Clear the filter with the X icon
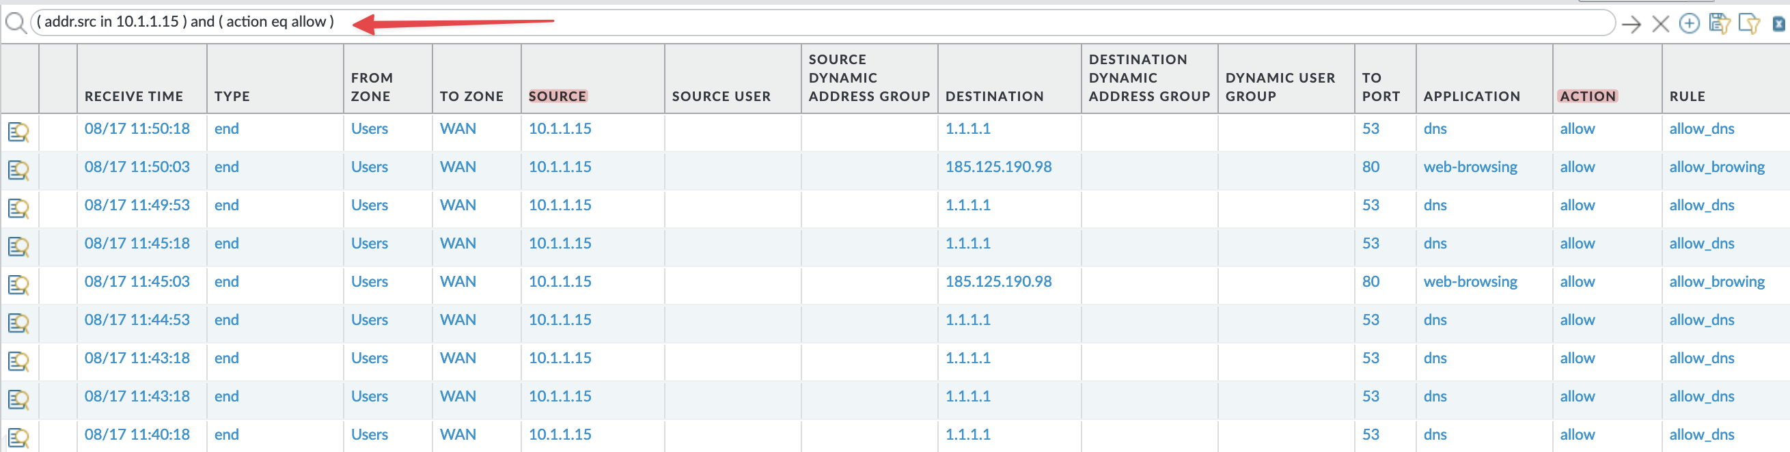 [1661, 25]
